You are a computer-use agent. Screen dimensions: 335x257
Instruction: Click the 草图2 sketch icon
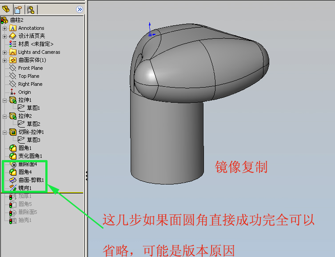tap(21, 124)
